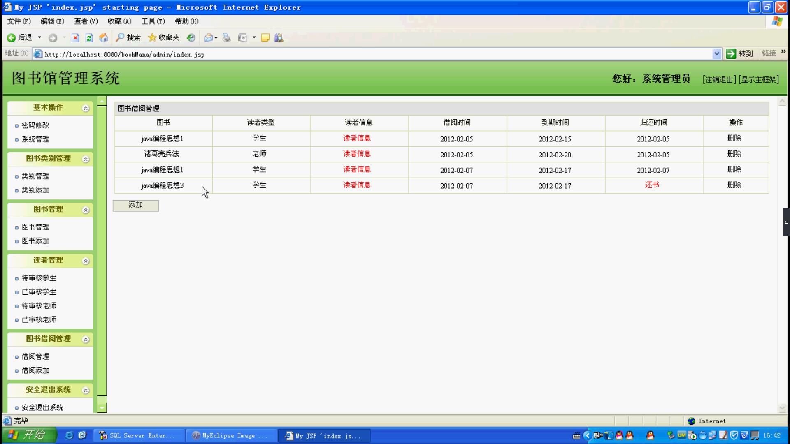Click the 注销退出 logout link
Image resolution: width=790 pixels, height=444 pixels.
[719, 79]
